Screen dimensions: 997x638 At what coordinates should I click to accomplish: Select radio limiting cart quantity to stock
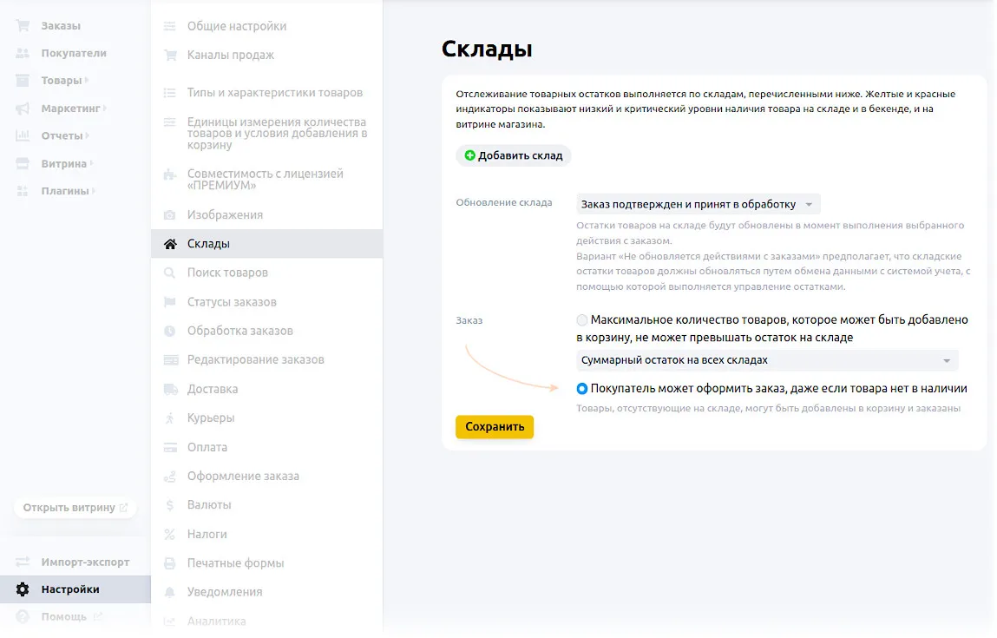pos(582,320)
